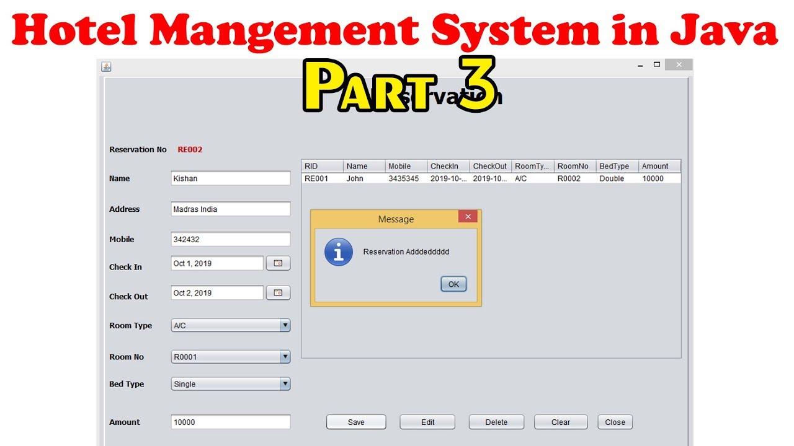794x446 pixels.
Task: Click the Mobile column header in the table
Action: [407, 166]
